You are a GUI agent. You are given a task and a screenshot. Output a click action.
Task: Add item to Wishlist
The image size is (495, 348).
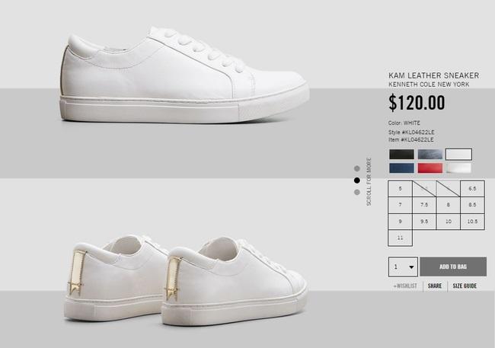point(404,286)
